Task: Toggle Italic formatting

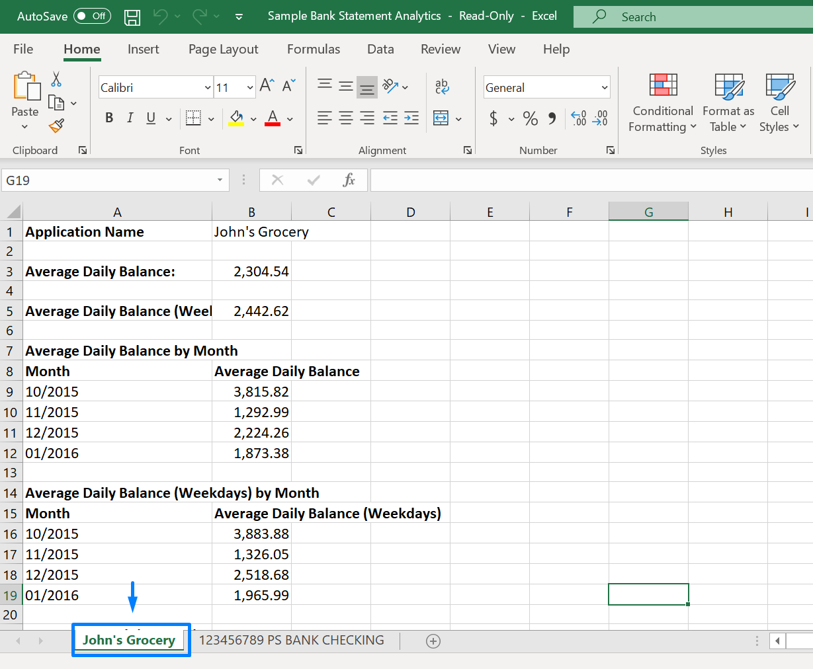Action: [x=130, y=118]
